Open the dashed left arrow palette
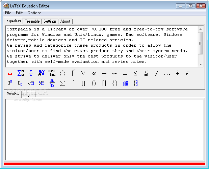The width and height of the screenshot is (209, 169). click(115, 73)
